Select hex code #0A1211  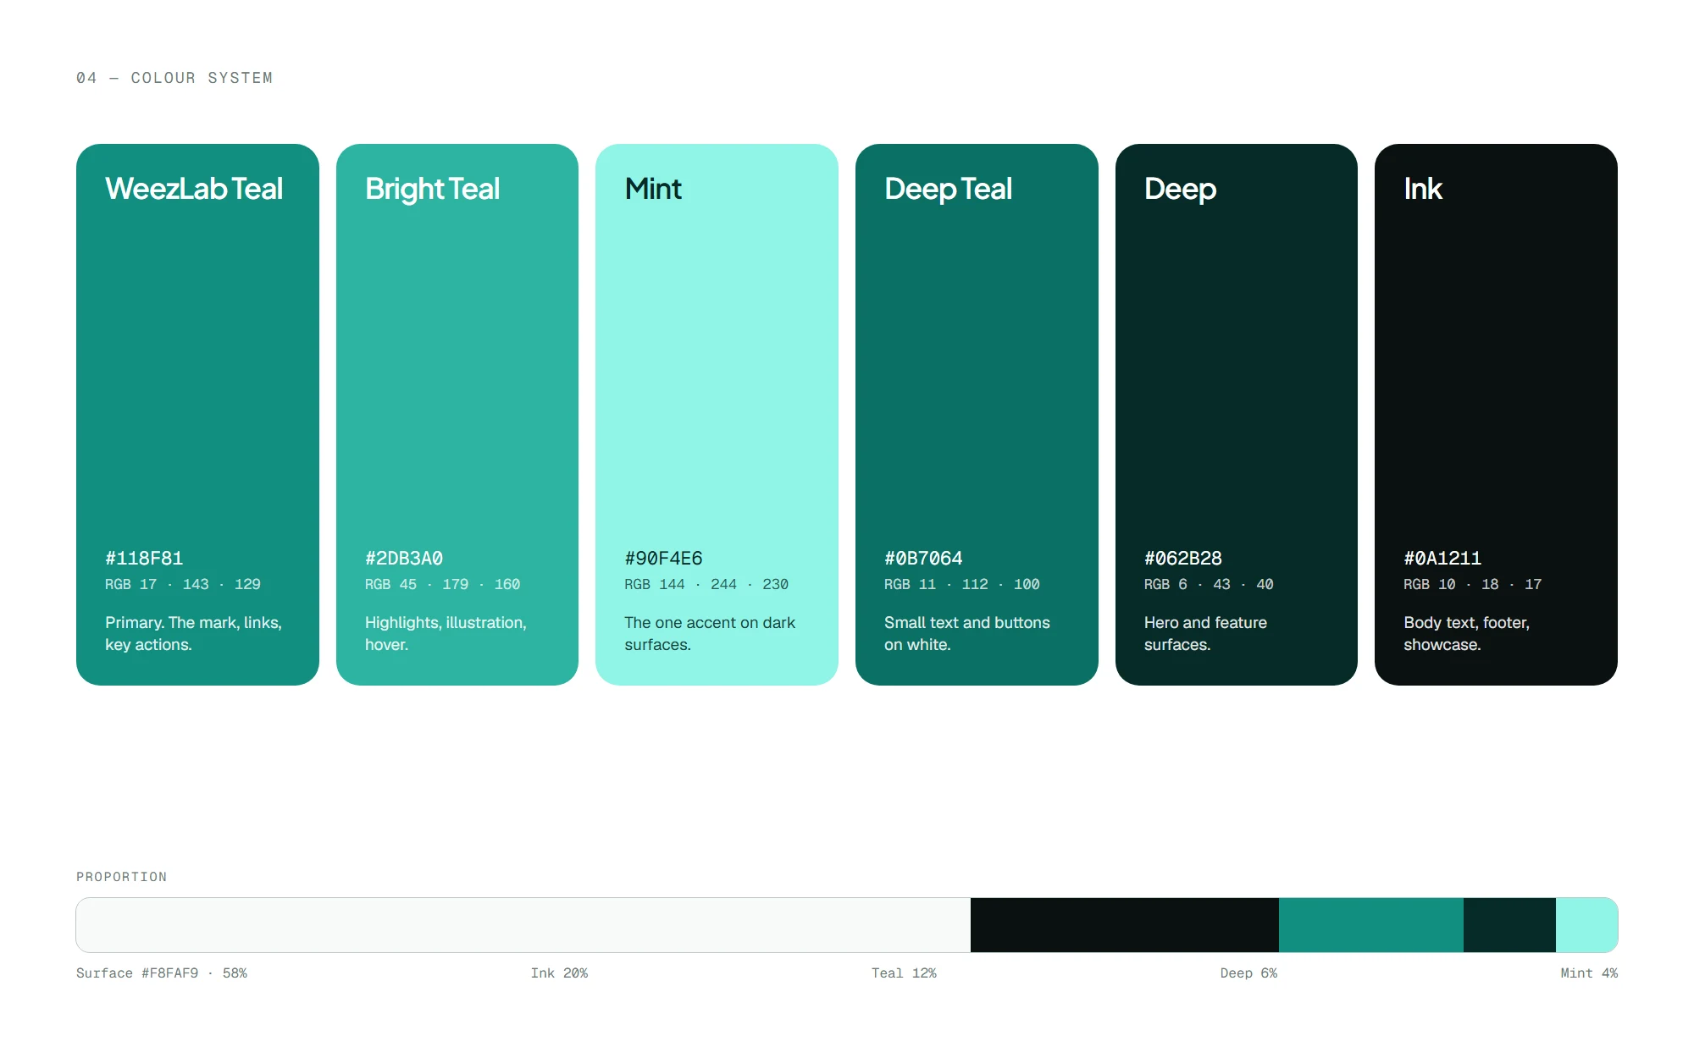(1442, 559)
